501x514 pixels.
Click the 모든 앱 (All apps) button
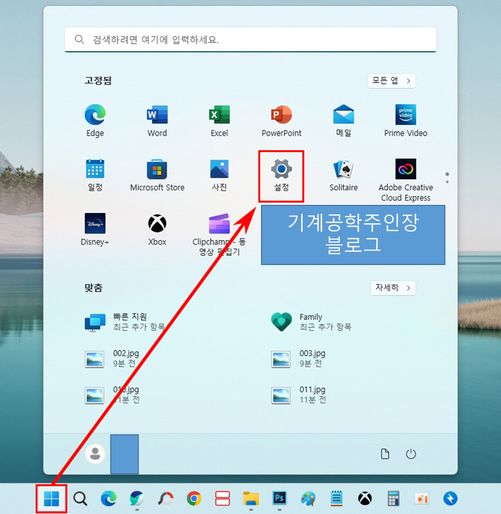click(391, 81)
